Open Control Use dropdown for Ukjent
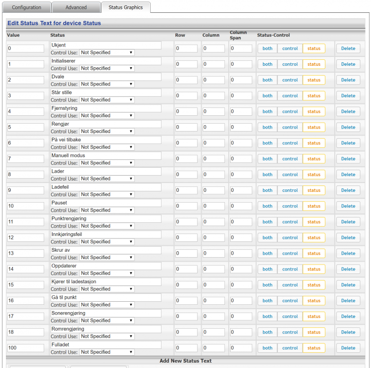 tap(106, 53)
